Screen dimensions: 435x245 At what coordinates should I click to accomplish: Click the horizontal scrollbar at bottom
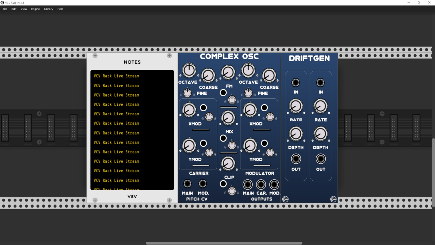coord(224,243)
